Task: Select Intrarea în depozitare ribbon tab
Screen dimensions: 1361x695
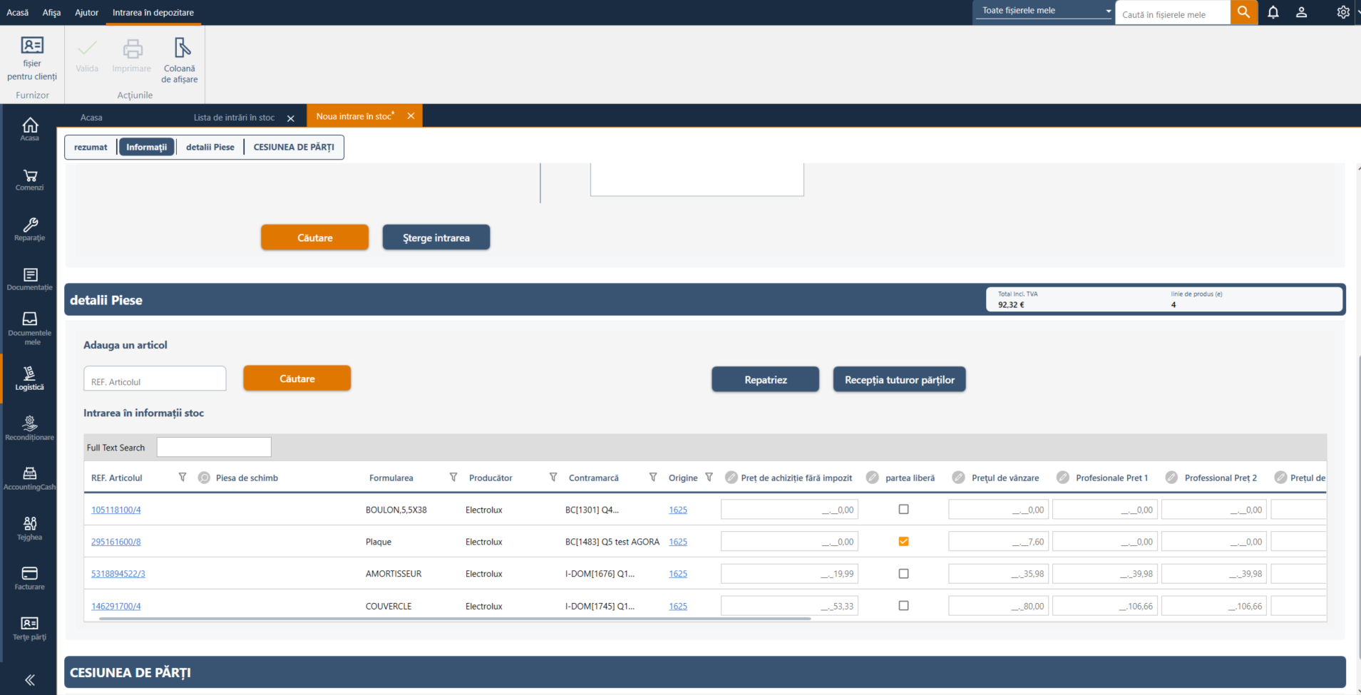Action: pos(153,12)
